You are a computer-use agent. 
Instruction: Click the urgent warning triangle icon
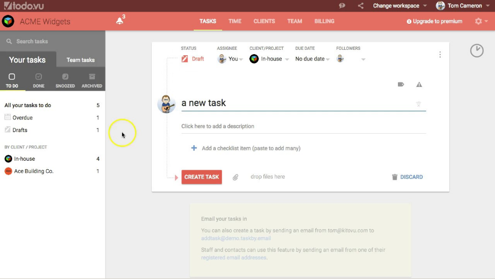419,84
